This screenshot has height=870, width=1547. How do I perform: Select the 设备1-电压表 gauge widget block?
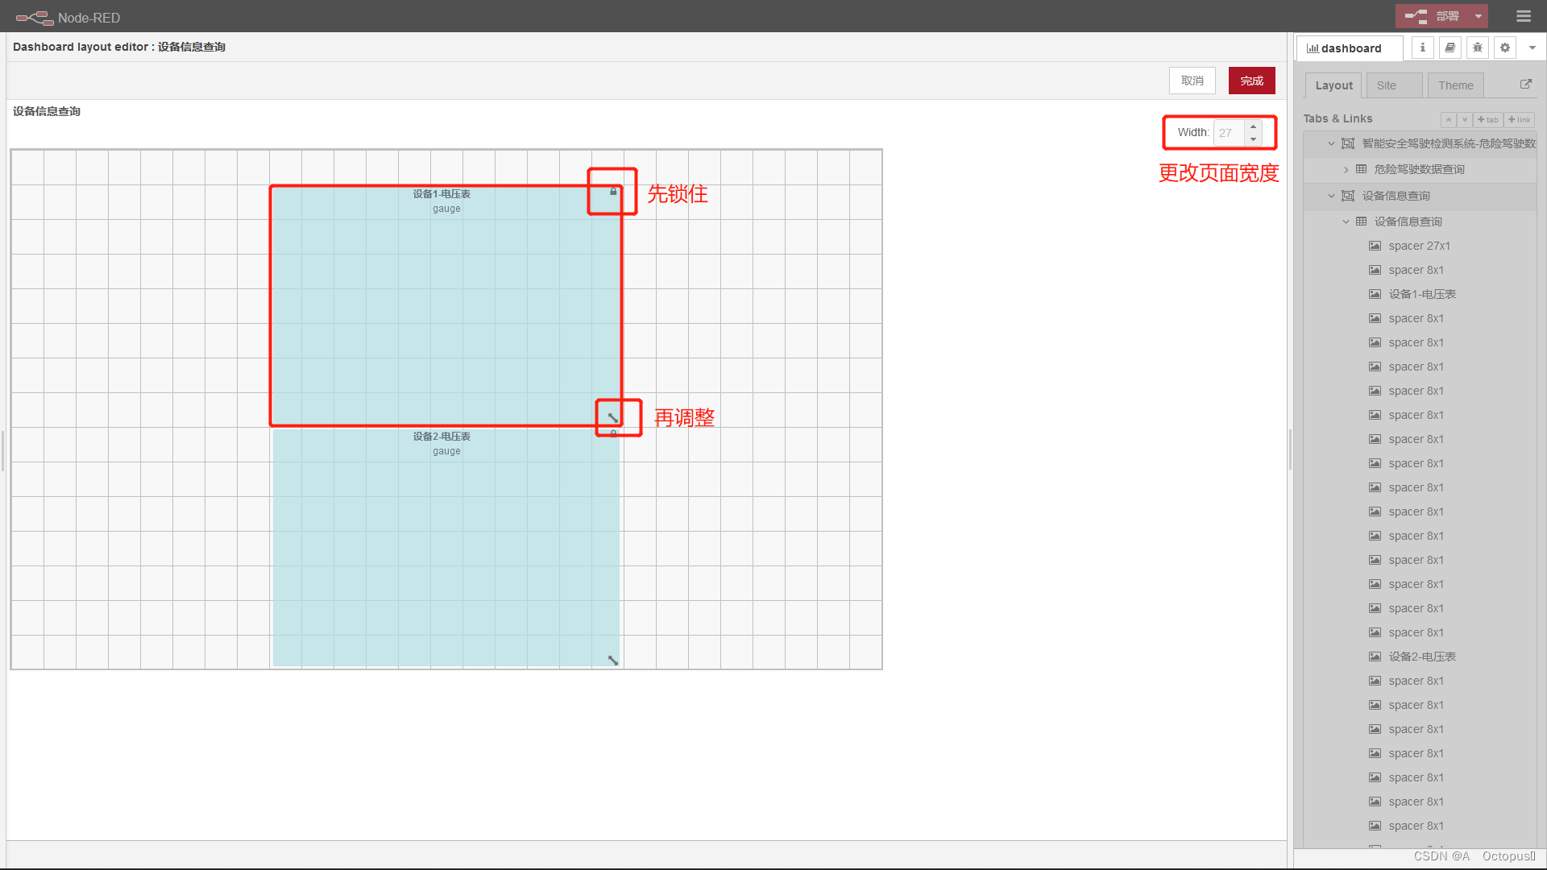pos(446,306)
